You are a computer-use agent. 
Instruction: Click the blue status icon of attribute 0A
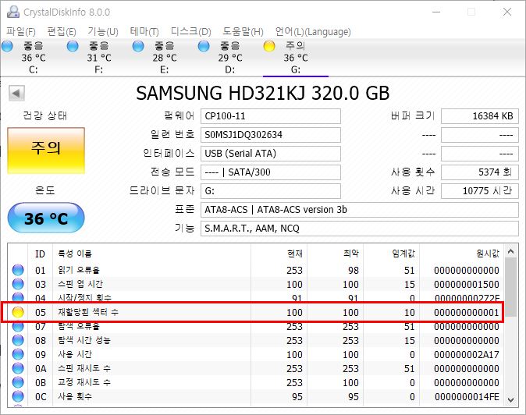coord(18,368)
